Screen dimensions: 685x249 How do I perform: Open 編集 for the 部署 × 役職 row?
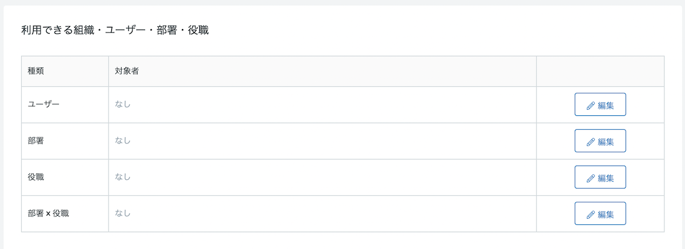tap(600, 214)
